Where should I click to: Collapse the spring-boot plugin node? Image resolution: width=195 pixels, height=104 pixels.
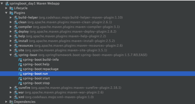11,55
